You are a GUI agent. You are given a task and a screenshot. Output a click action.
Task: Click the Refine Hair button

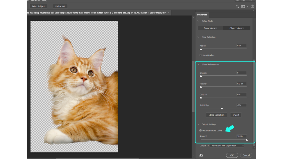(60, 6)
